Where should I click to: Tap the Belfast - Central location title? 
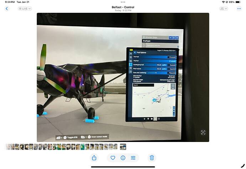pyautogui.click(x=123, y=7)
